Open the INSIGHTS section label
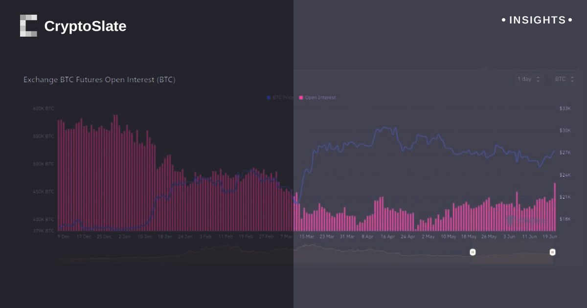The height and width of the screenshot is (308, 587). click(x=537, y=20)
